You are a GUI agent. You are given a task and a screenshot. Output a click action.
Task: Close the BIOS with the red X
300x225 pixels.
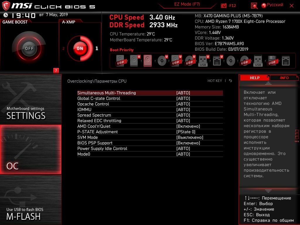(292, 6)
